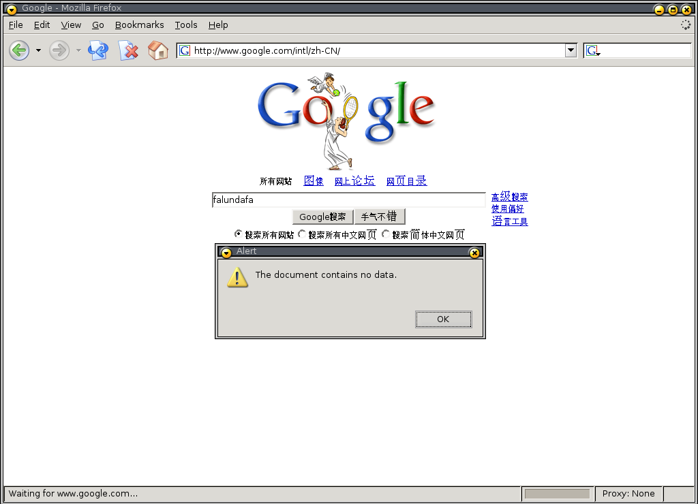This screenshot has height=504, width=698.
Task: Open the 图像 images link
Action: (x=314, y=180)
